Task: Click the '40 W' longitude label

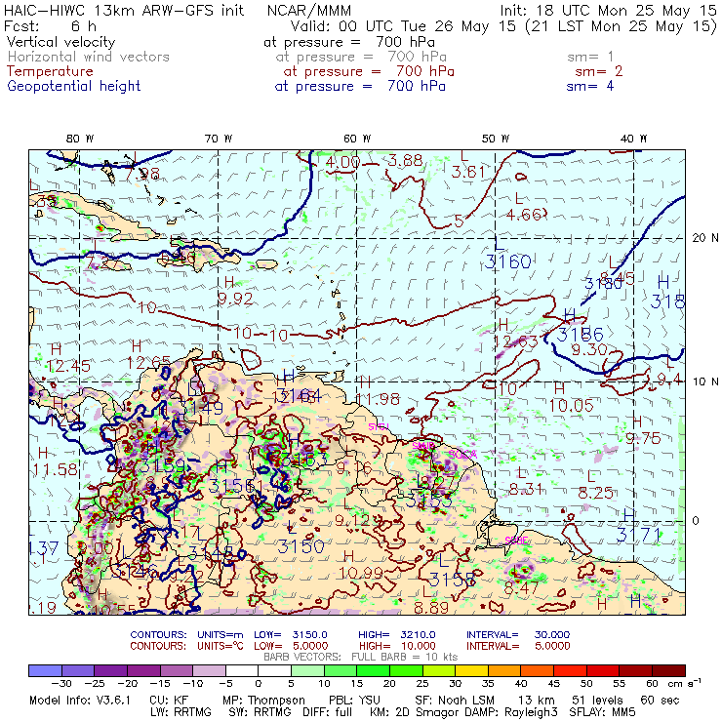Action: click(633, 139)
